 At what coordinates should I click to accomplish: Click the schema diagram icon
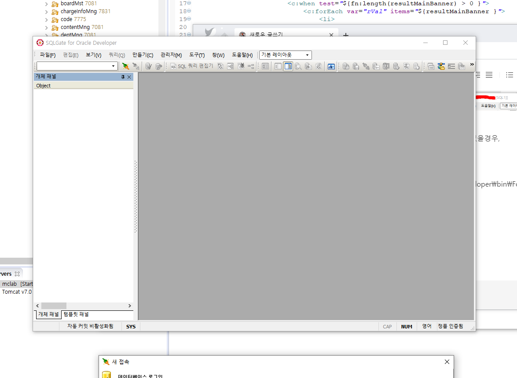point(231,66)
